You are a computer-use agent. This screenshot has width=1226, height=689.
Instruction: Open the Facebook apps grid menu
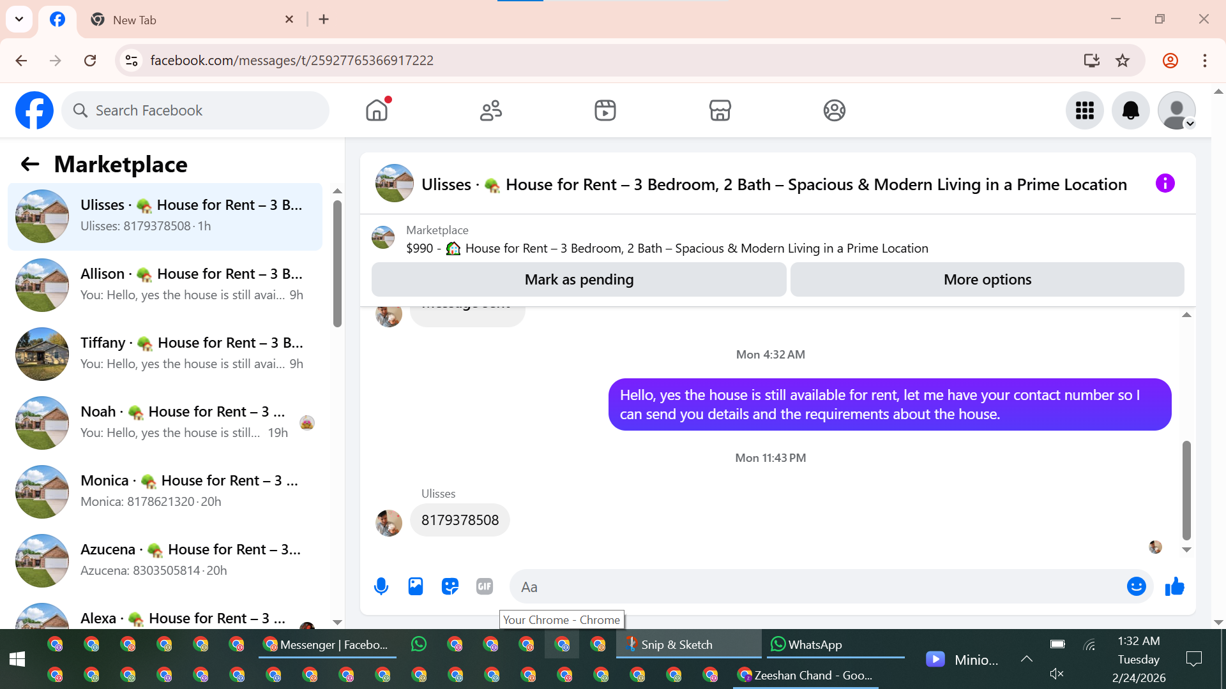[1084, 110]
